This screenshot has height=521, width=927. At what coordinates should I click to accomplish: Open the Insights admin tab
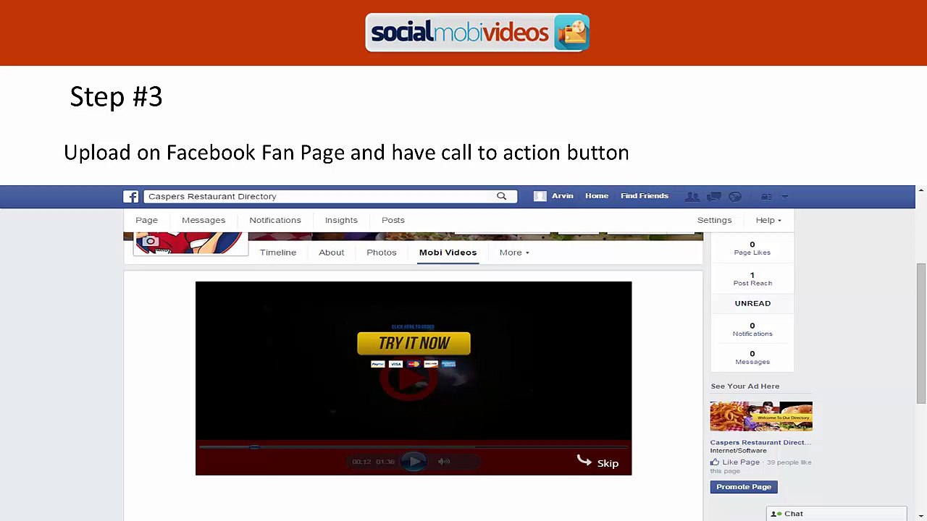tap(341, 220)
